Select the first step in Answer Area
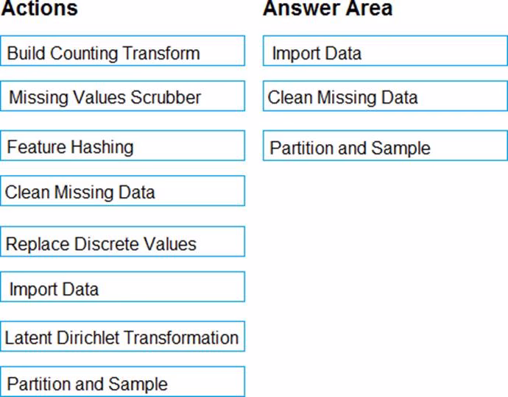The width and height of the screenshot is (508, 397). click(385, 53)
